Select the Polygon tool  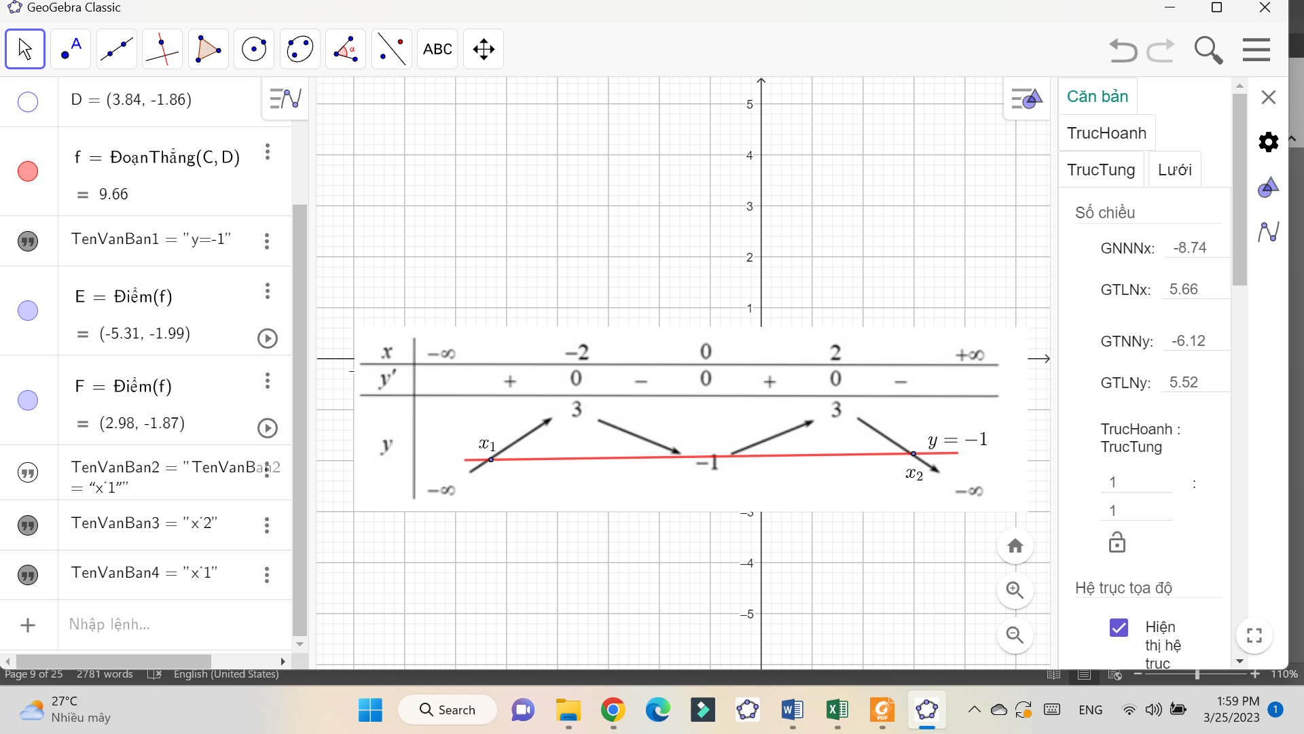coord(208,49)
